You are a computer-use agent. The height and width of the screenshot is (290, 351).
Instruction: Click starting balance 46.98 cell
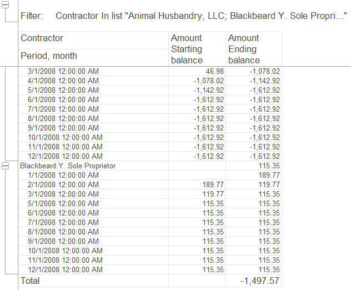tap(197, 72)
